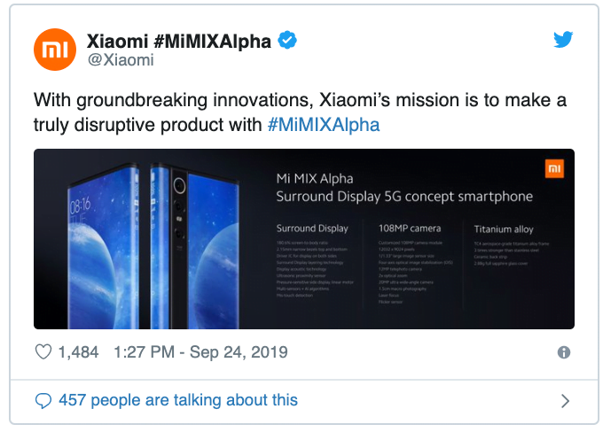The width and height of the screenshot is (603, 432).
Task: Click the speech bubble reply icon
Action: [43, 400]
